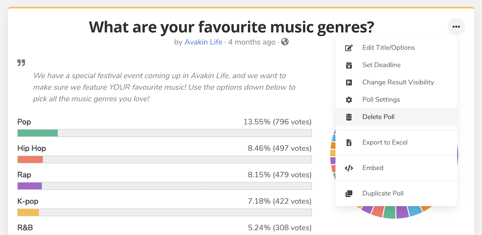Click the calendar icon beside Set Deadline
This screenshot has height=235, width=482.
(x=349, y=65)
